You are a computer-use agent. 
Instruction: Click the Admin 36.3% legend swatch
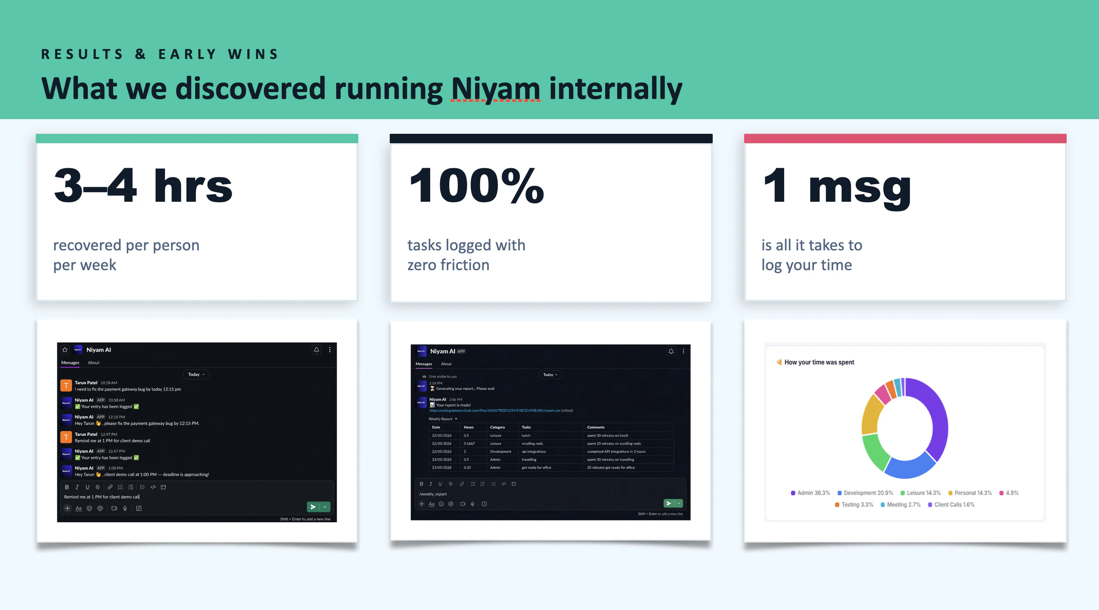coord(793,493)
